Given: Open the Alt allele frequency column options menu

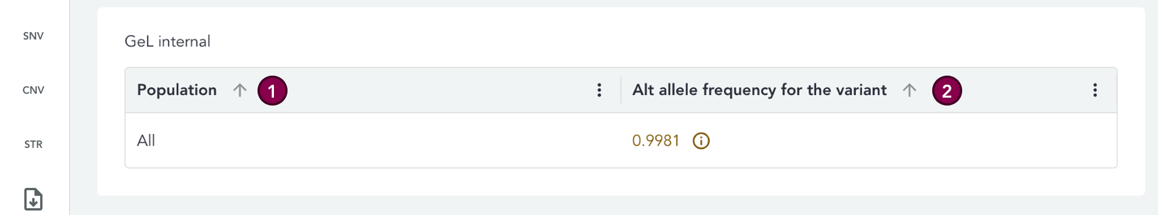Looking at the screenshot, I should 1095,90.
